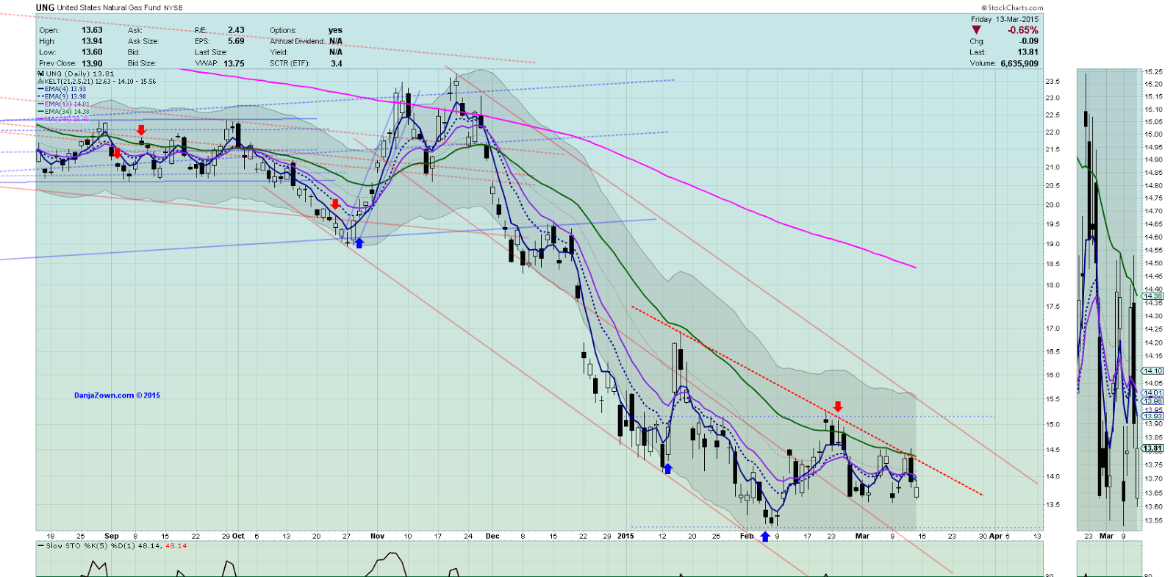This screenshot has height=577, width=1176.
Task: Click the bold 13.81 last-price tag
Action: point(1153,448)
